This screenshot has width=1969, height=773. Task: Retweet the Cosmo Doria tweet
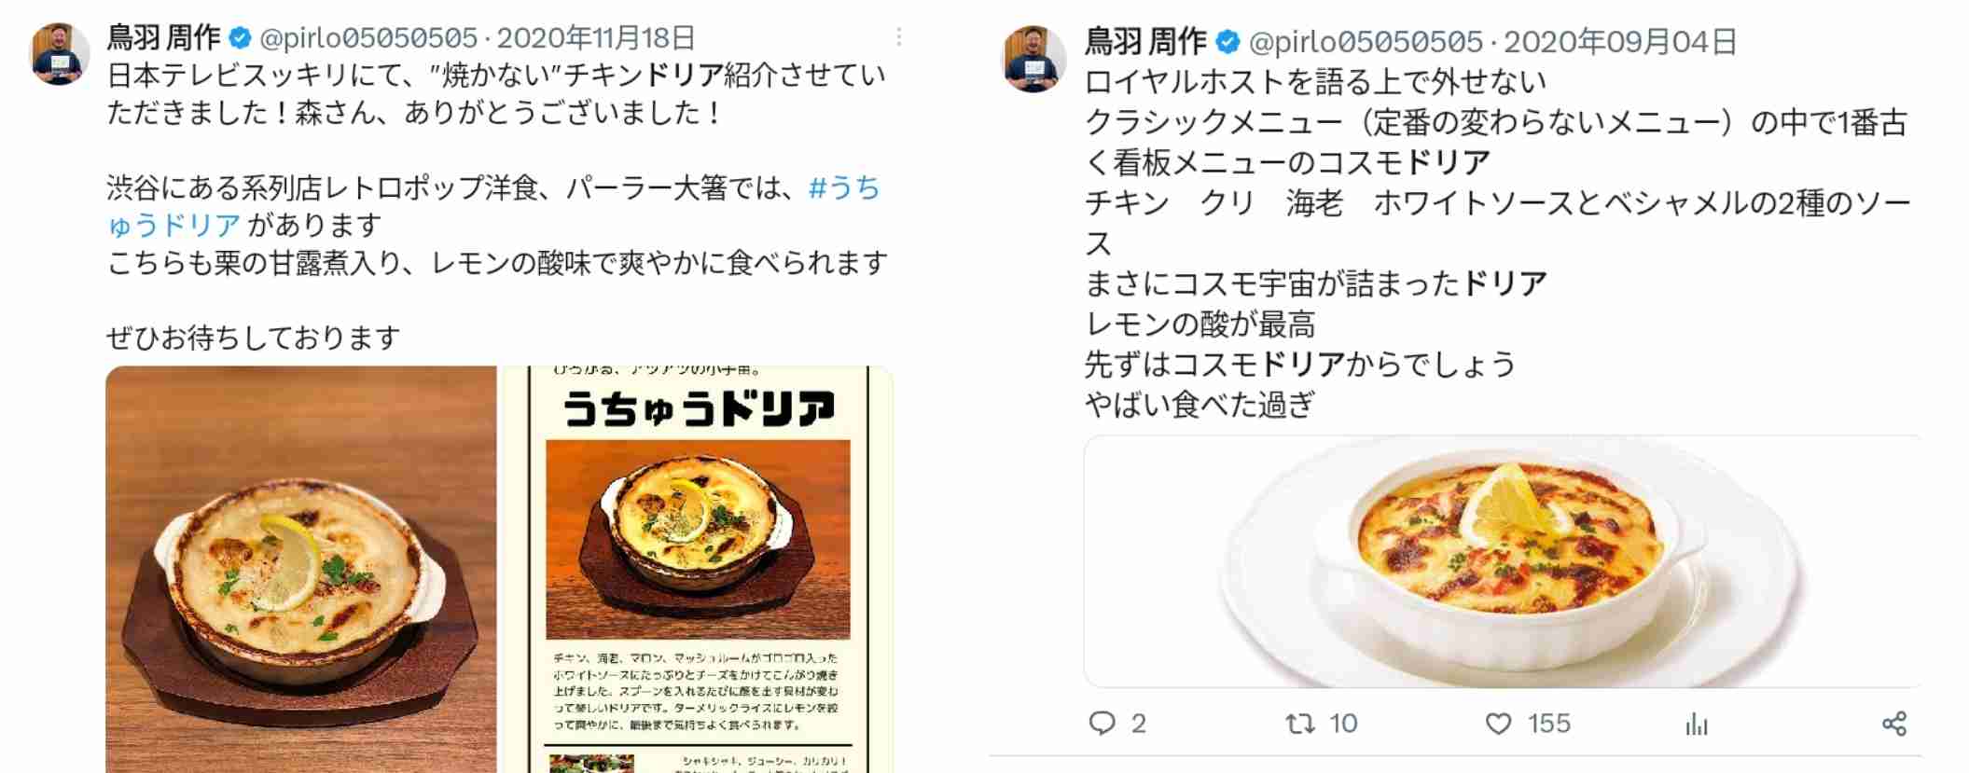pyautogui.click(x=1300, y=724)
